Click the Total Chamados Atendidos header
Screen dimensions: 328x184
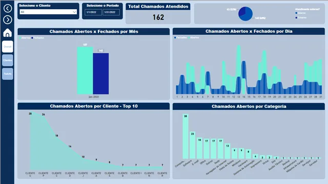[x=158, y=7]
